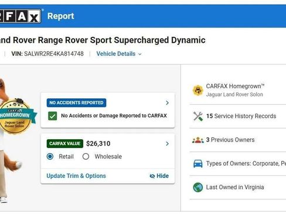The height and width of the screenshot is (214, 286).
Task: Click the CARFAX logo in header
Action: coord(20,16)
